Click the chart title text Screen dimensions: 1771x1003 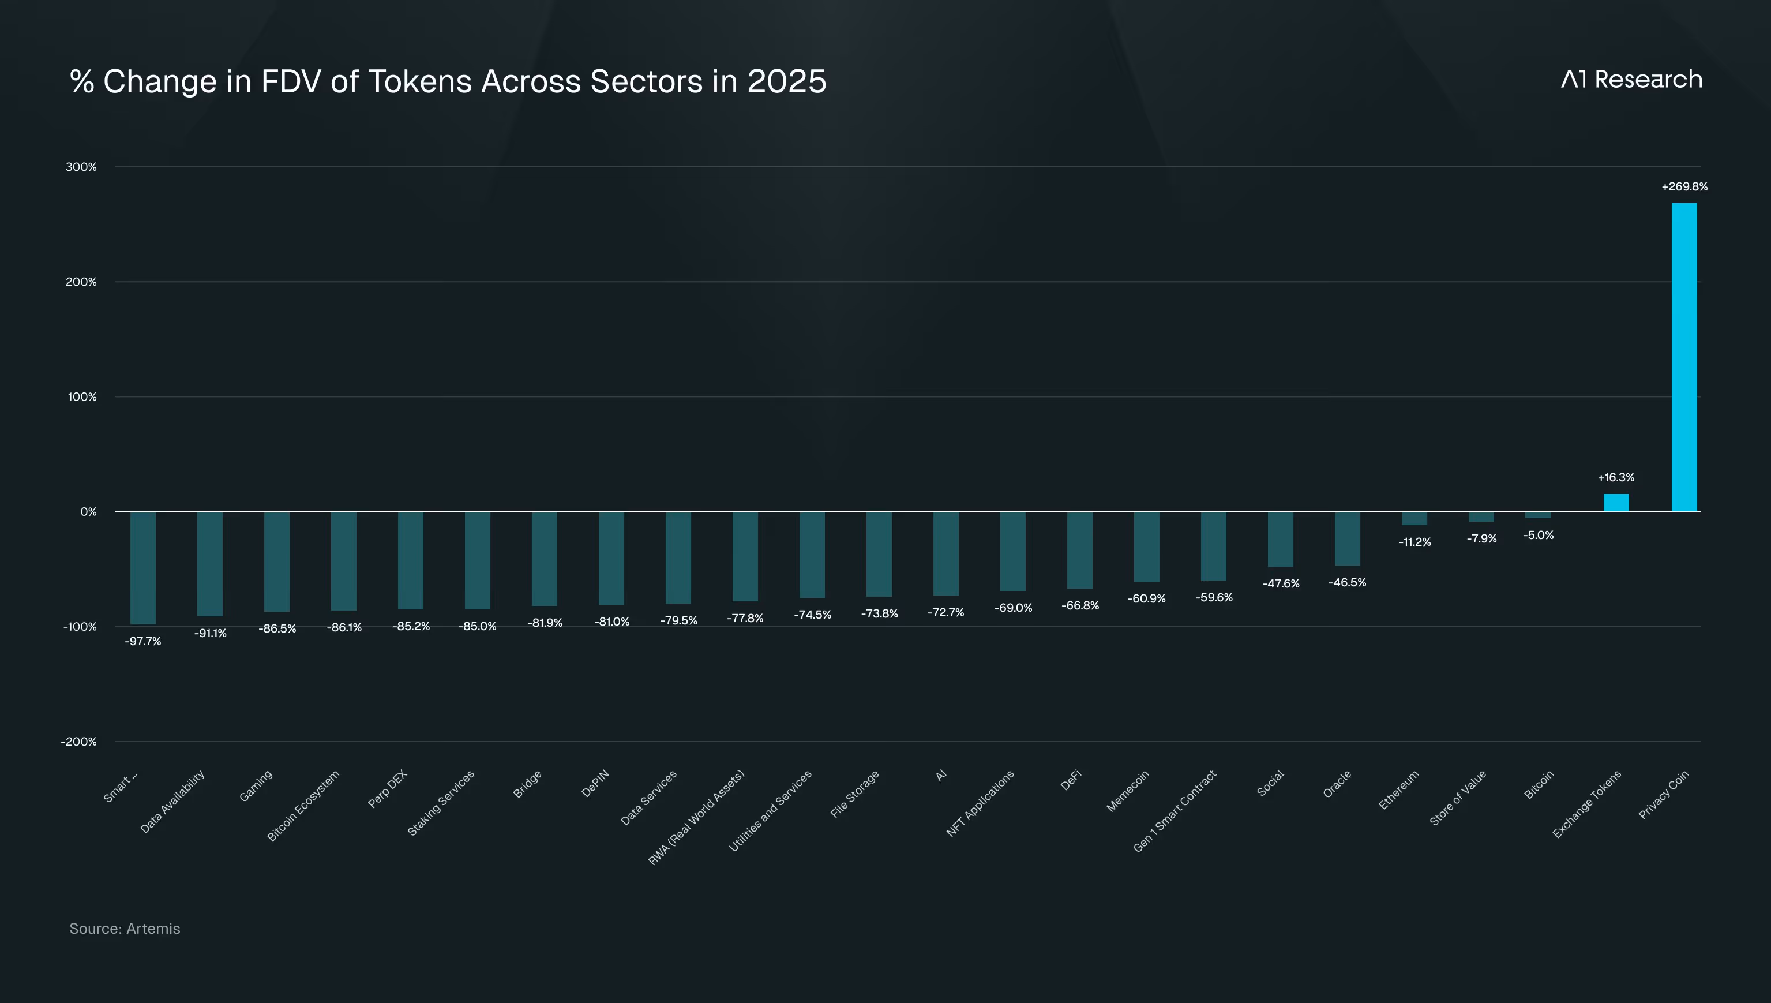tap(448, 81)
